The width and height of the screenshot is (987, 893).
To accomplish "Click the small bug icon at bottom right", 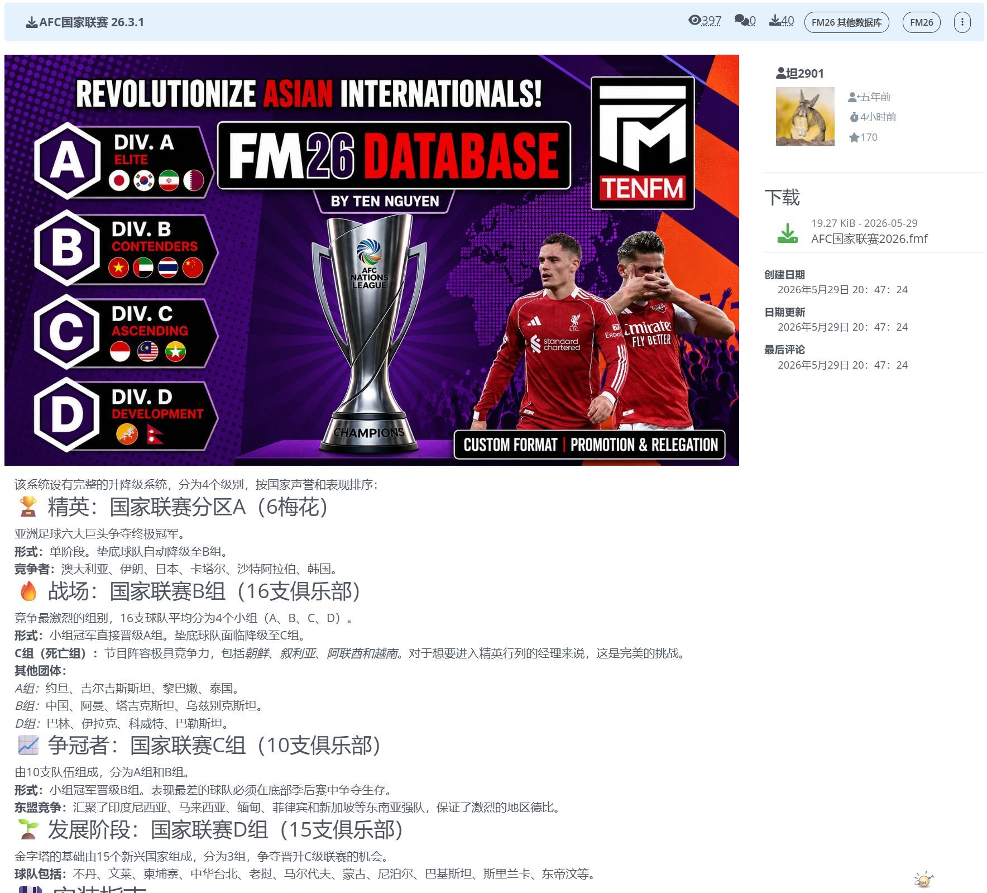I will pyautogui.click(x=923, y=880).
